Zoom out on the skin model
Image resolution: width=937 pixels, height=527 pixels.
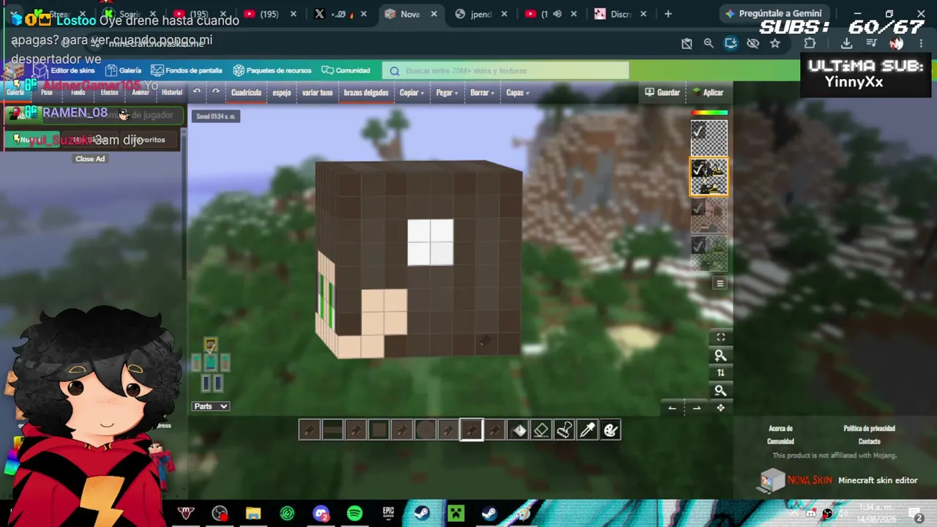coord(720,390)
